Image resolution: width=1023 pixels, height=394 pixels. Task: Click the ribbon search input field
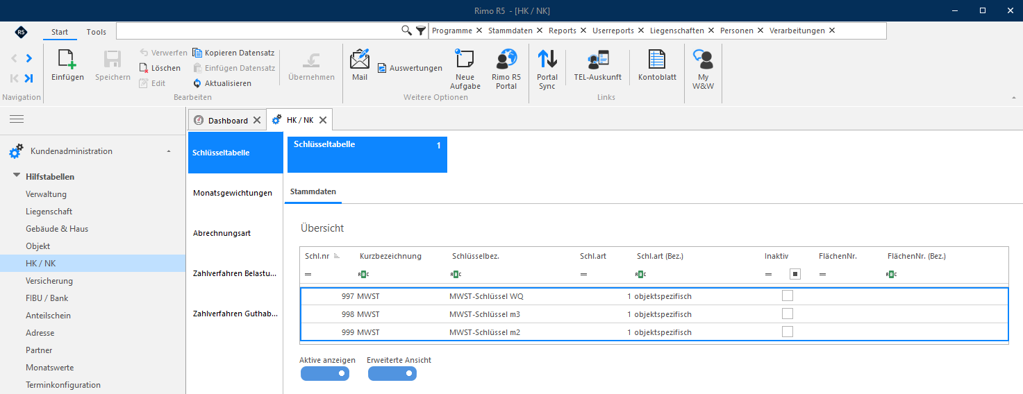[258, 31]
